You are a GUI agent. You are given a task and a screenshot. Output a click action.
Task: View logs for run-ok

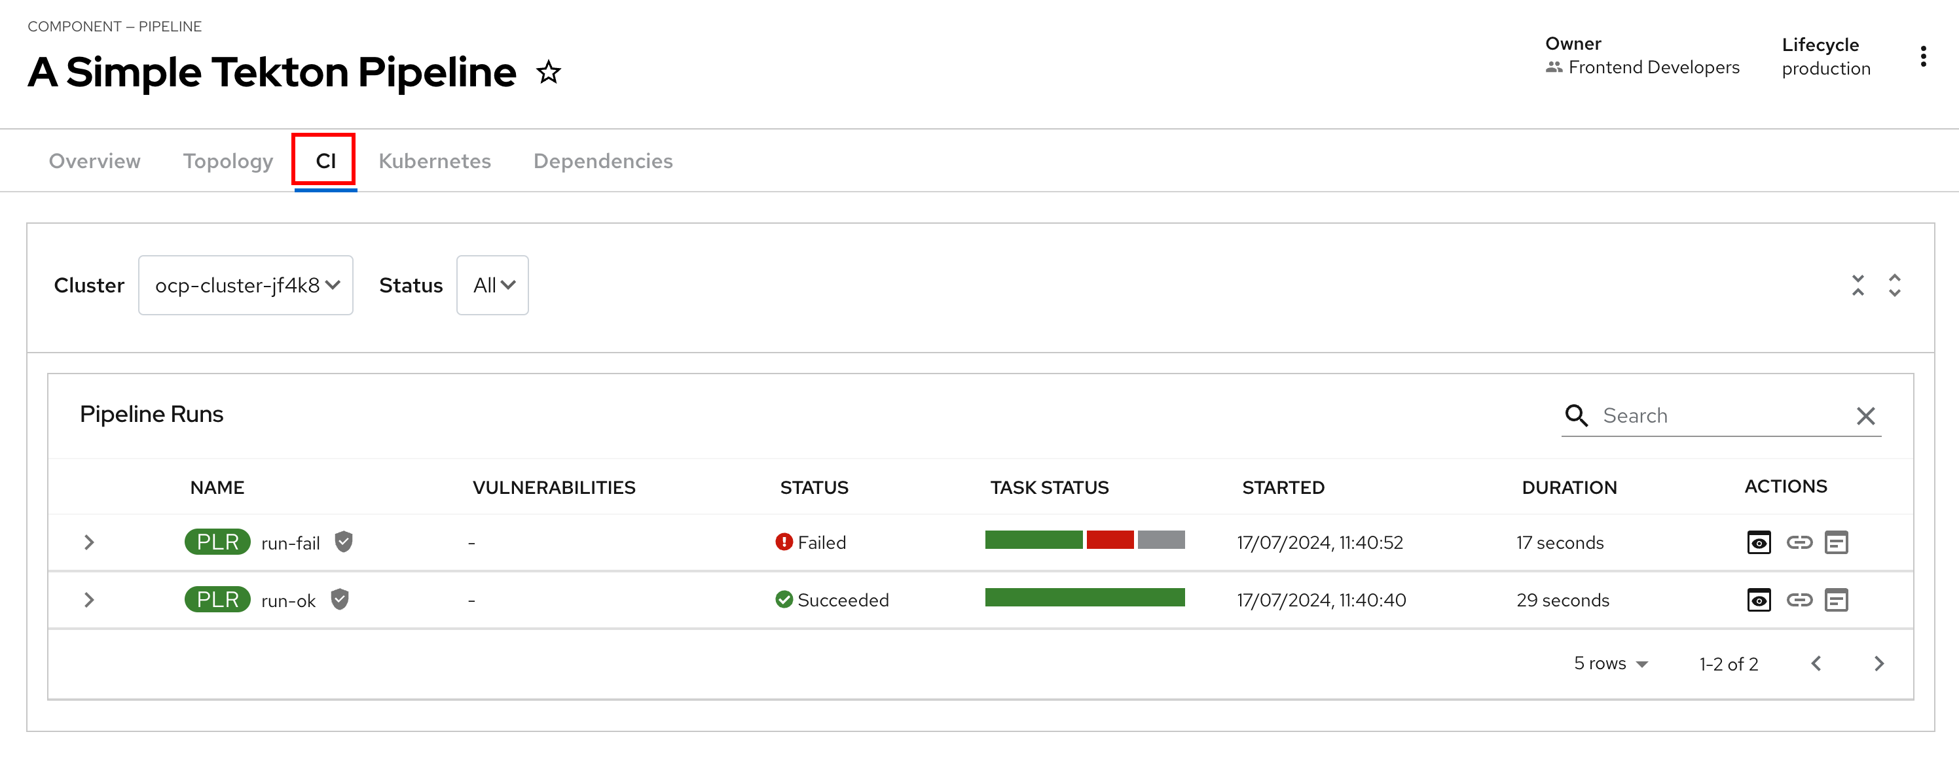[1836, 600]
